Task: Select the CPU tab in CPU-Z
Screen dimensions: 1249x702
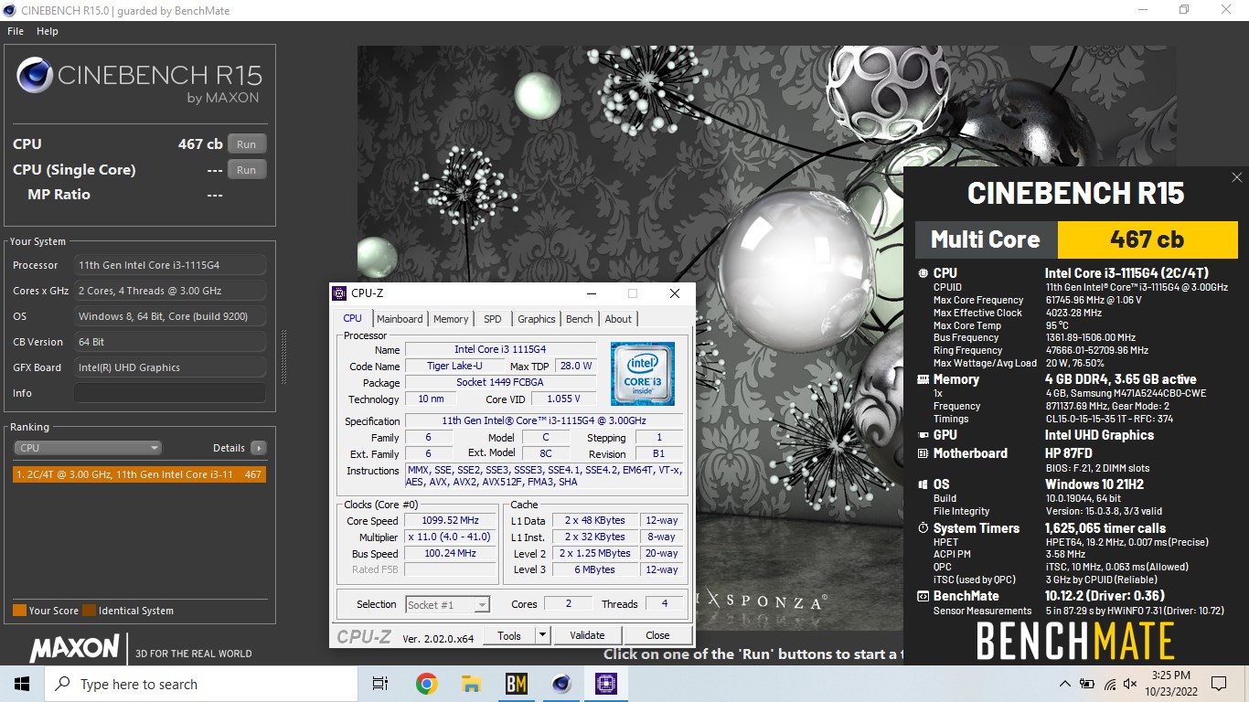Action: tap(353, 318)
